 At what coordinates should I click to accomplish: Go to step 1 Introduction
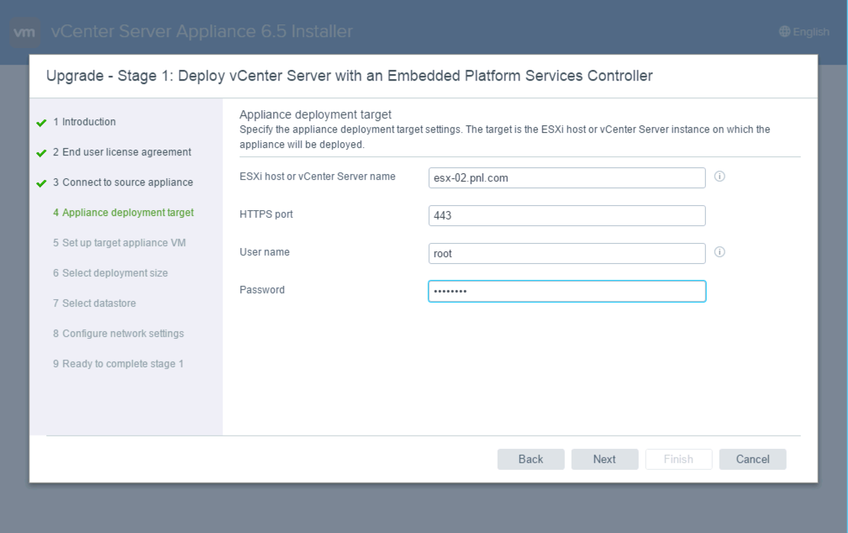pyautogui.click(x=84, y=122)
